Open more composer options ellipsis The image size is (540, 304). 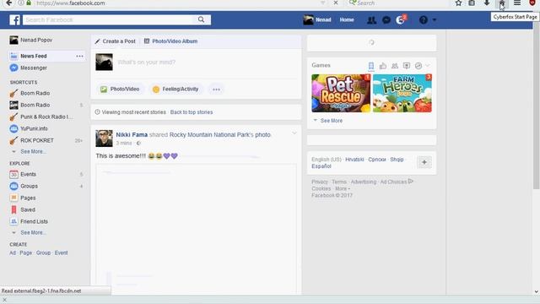click(216, 90)
